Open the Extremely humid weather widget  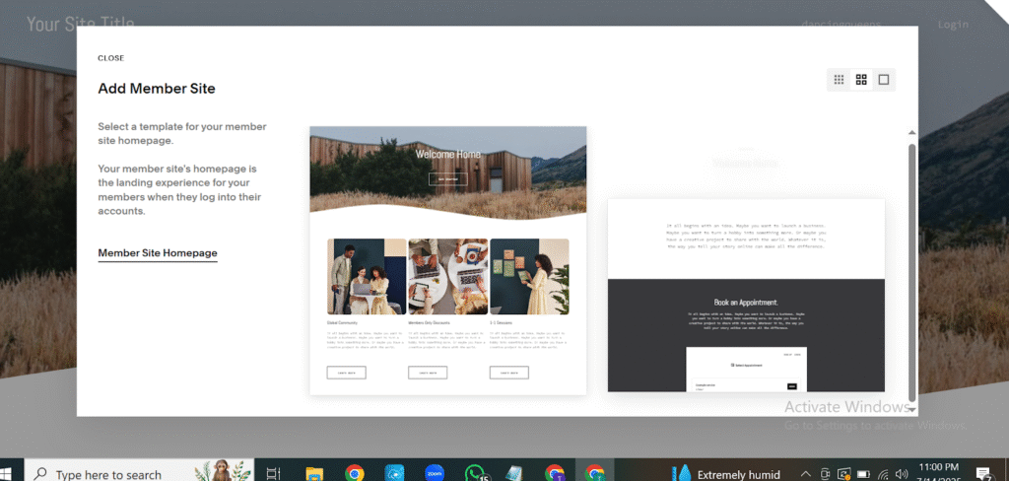[x=727, y=474]
